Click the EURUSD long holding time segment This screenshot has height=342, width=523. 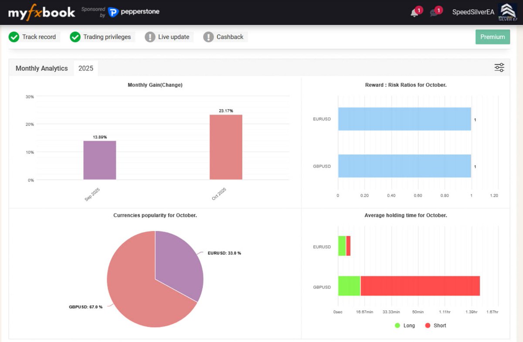tap(342, 246)
